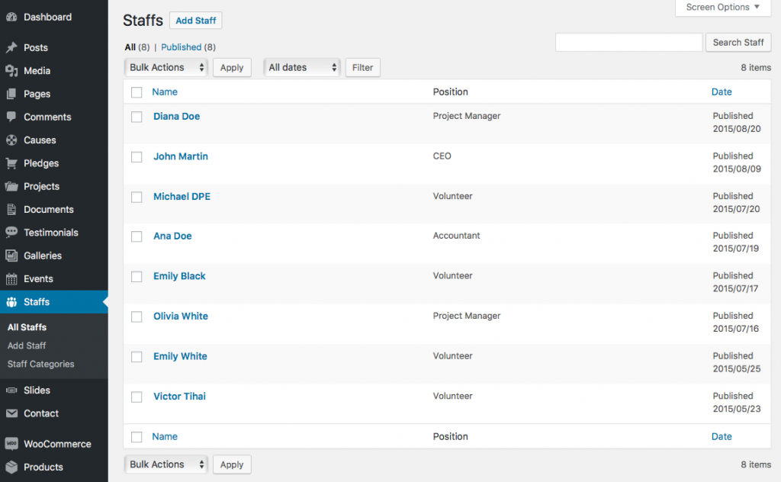Open the Bulk Actions dropdown
781x482 pixels.
[166, 67]
